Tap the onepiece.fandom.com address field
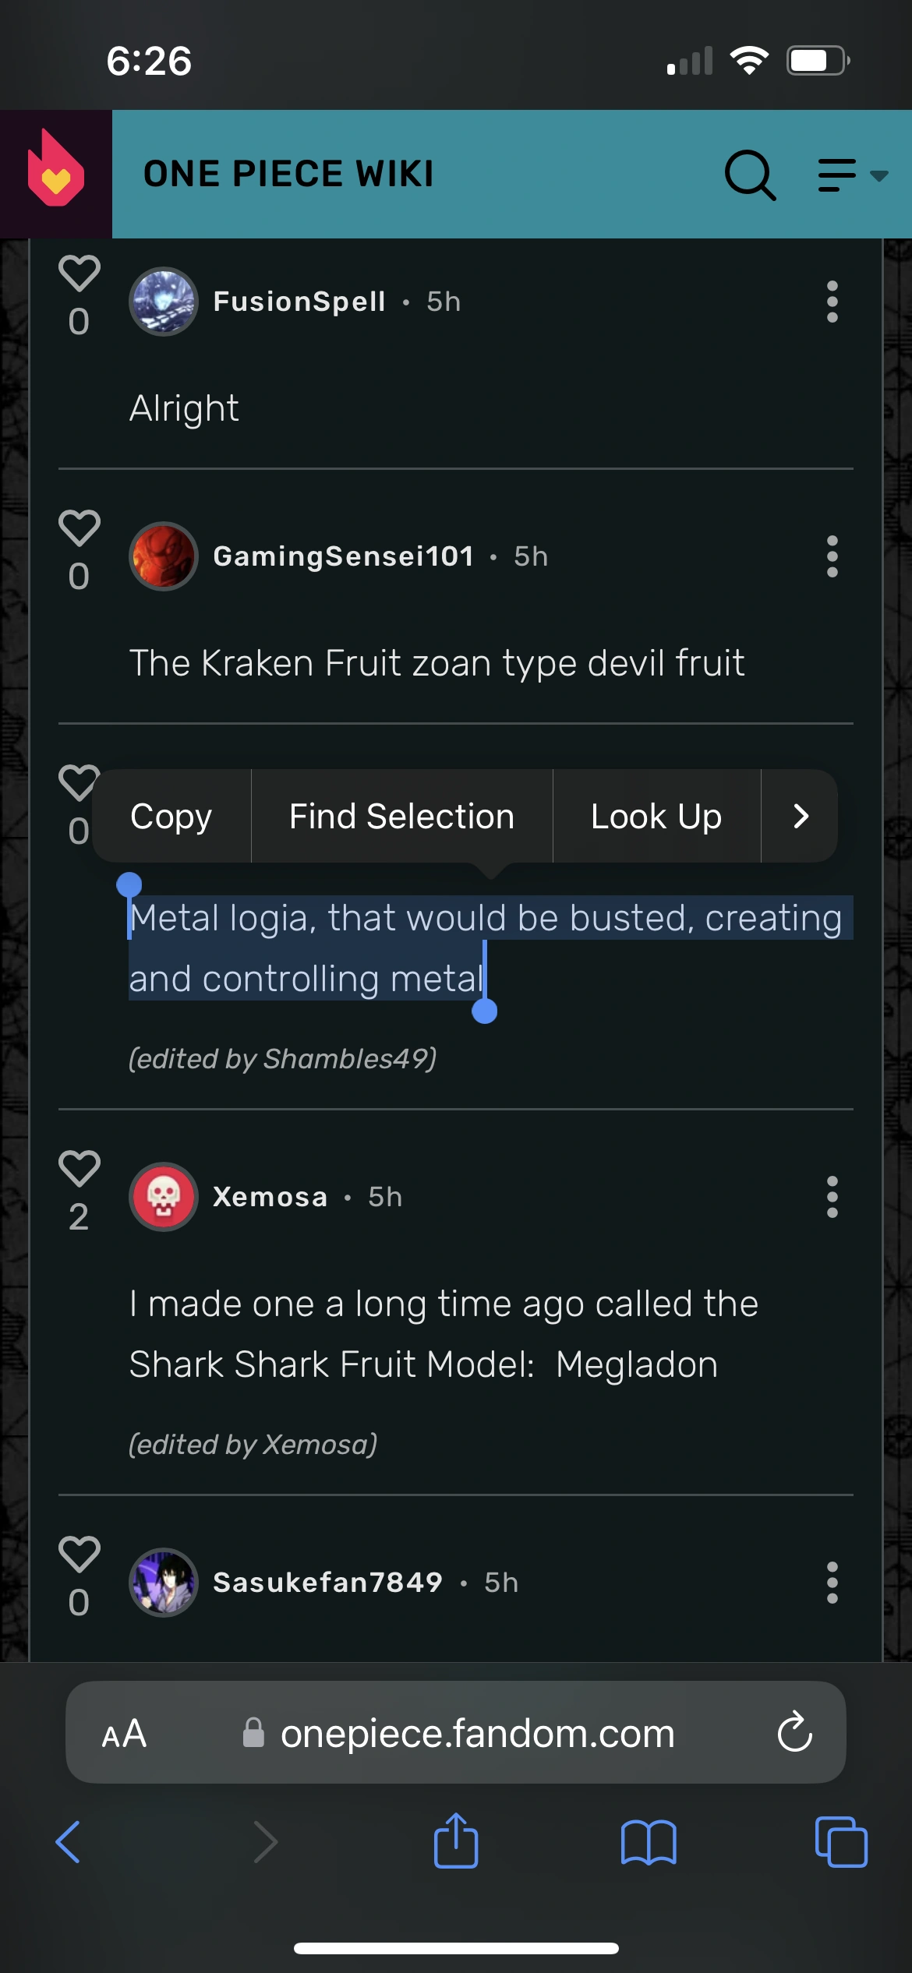 pos(475,1733)
